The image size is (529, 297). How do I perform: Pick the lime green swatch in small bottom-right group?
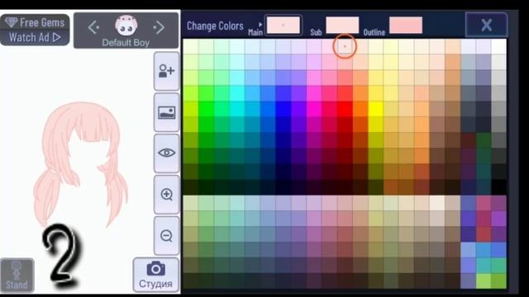(x=483, y=280)
